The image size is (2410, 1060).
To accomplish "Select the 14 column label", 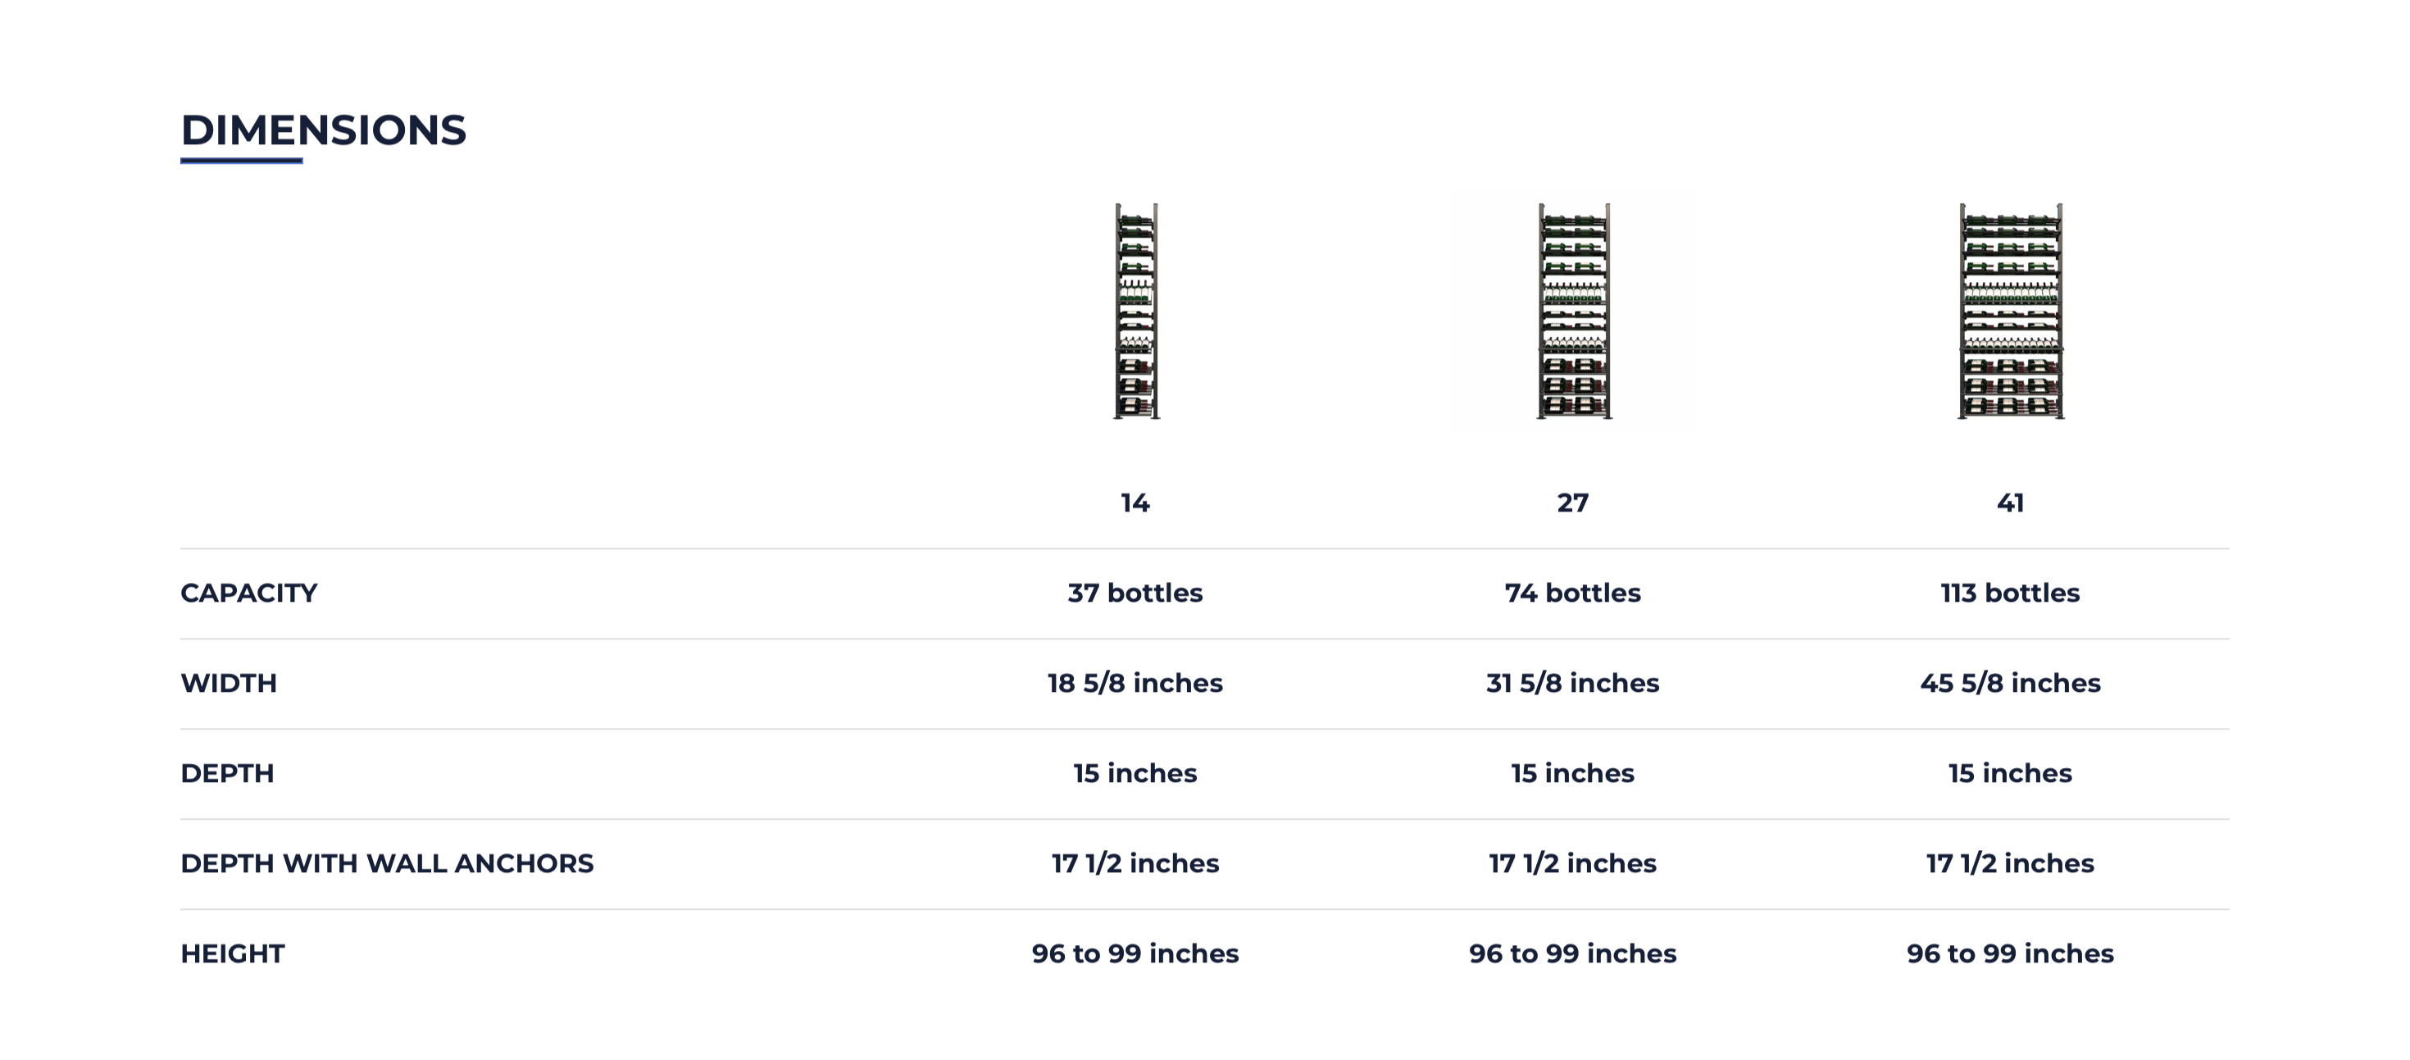I will pos(1135,503).
